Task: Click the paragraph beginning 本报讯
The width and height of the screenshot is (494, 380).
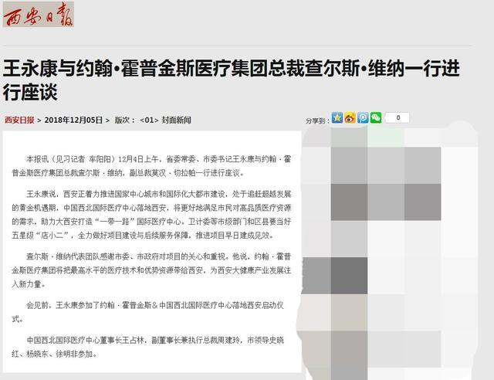Action: tap(151, 166)
